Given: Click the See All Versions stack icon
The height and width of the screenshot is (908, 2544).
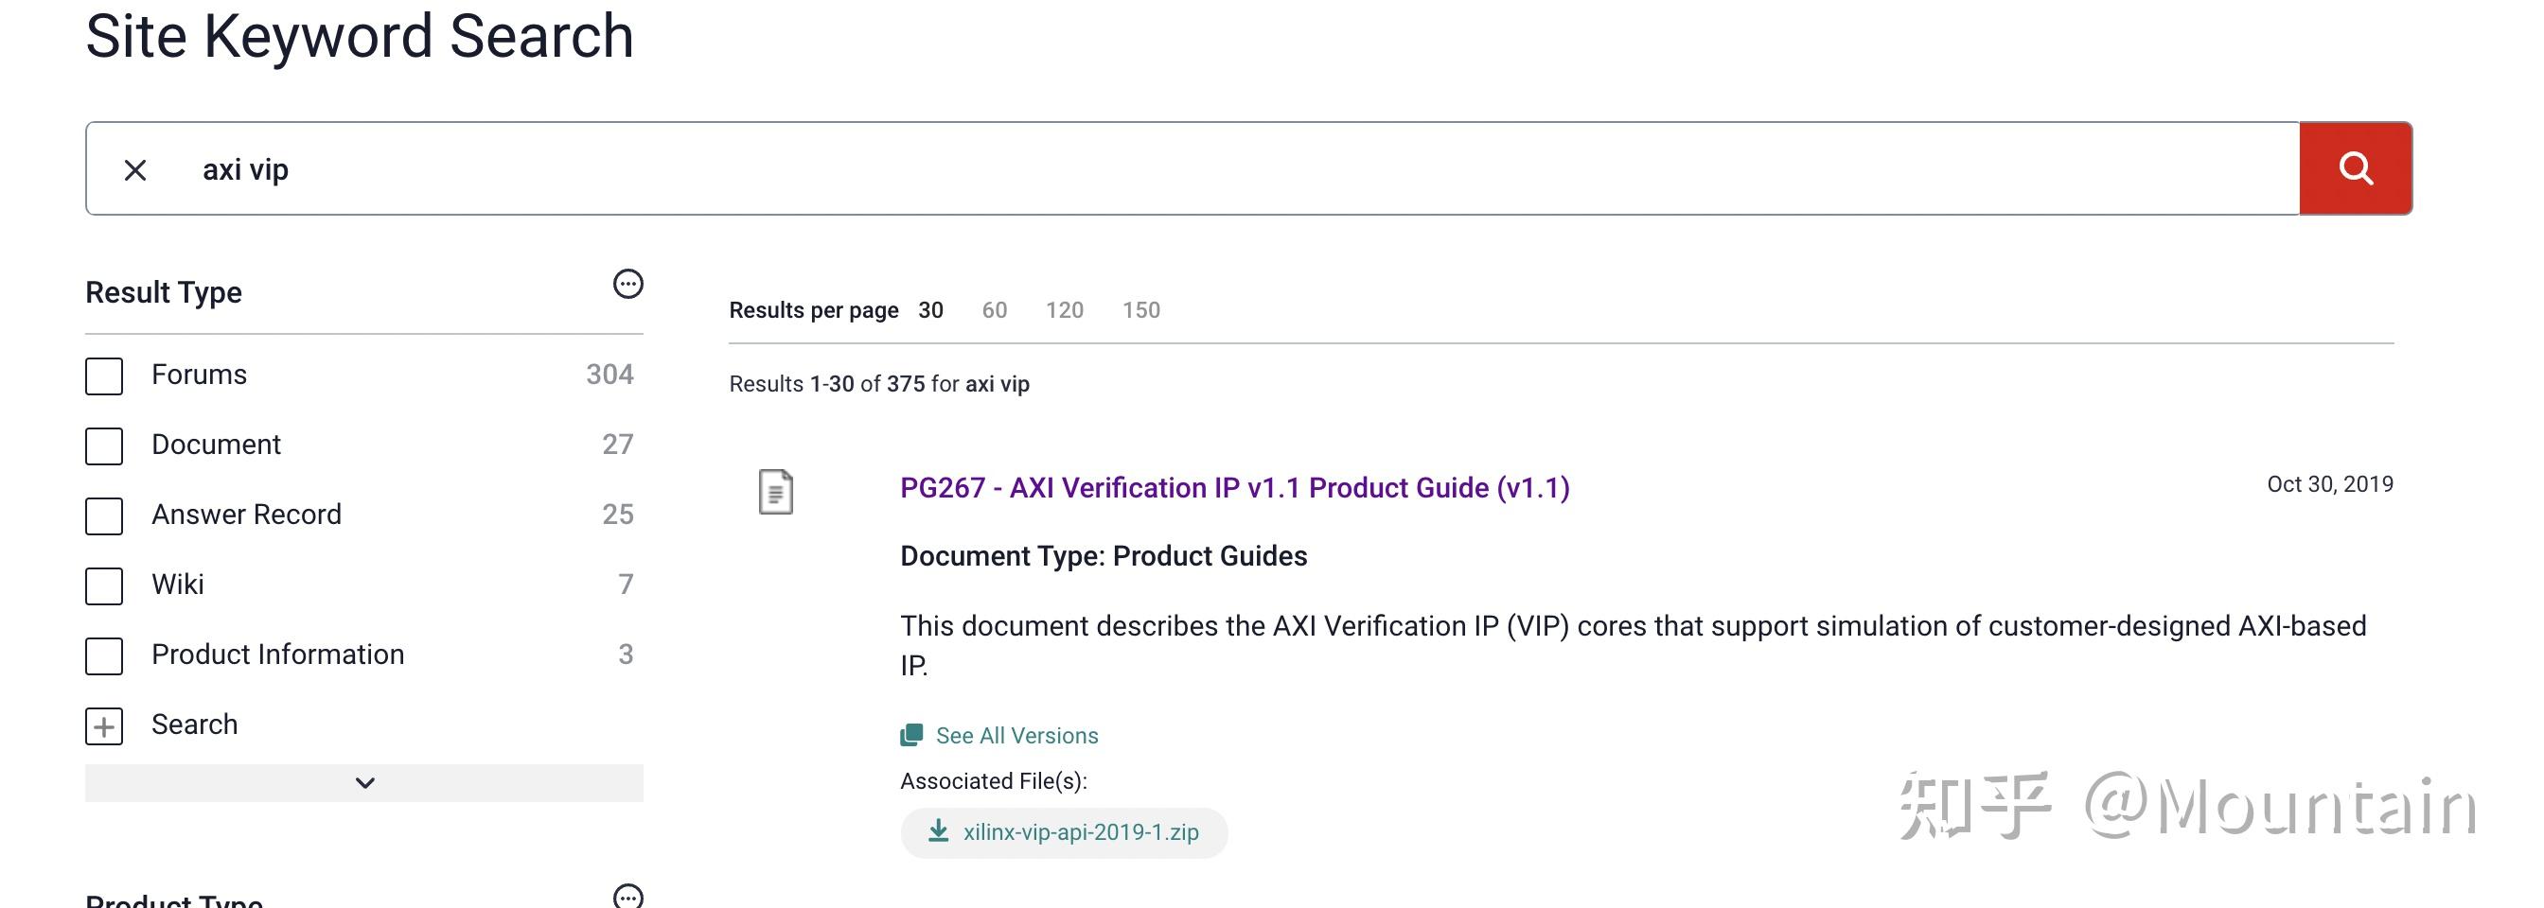Looking at the screenshot, I should point(911,735).
